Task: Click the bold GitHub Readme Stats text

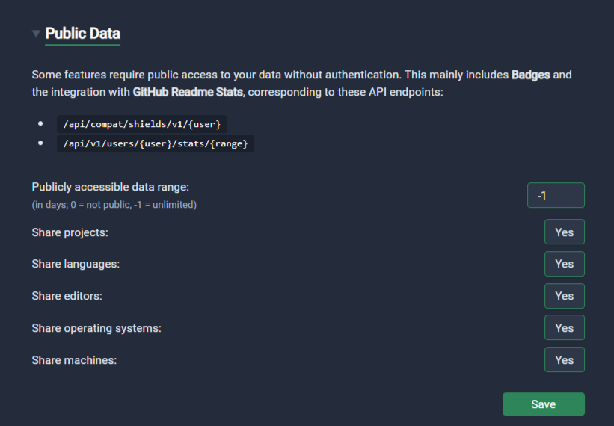Action: click(188, 92)
